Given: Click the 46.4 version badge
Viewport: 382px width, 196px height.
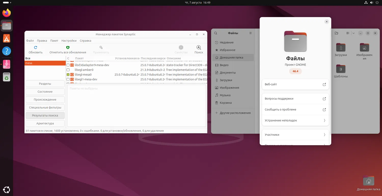Looking at the screenshot, I should pos(295,71).
